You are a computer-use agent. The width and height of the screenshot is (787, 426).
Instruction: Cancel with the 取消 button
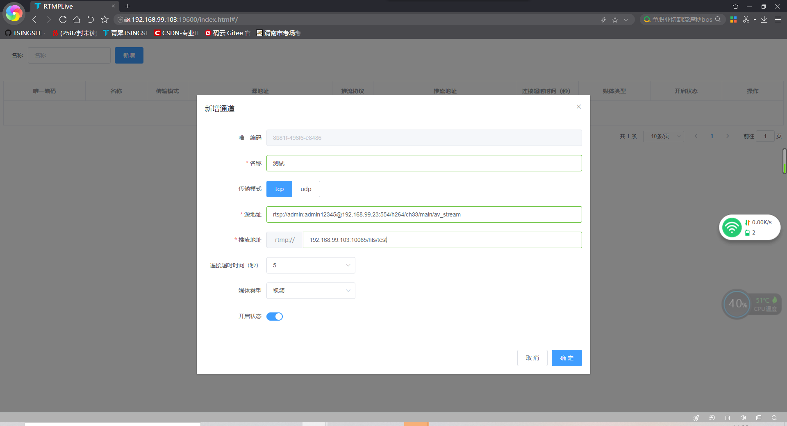pos(532,358)
